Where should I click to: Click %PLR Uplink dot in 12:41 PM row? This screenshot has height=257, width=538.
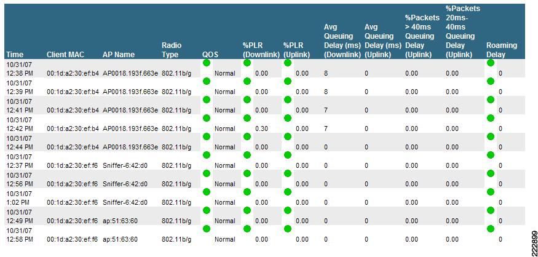tap(288, 100)
